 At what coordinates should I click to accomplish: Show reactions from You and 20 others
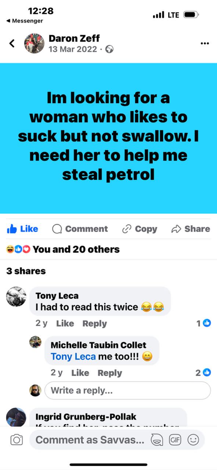63,249
